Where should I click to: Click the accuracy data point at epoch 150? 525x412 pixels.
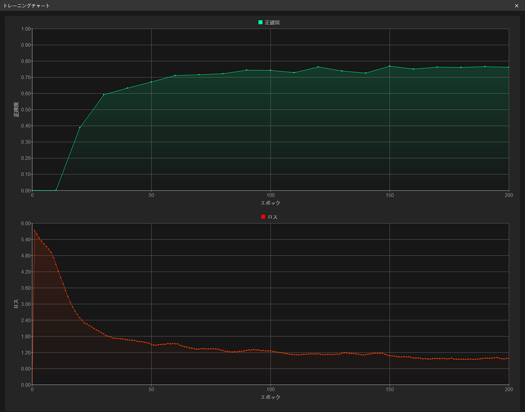click(x=389, y=66)
